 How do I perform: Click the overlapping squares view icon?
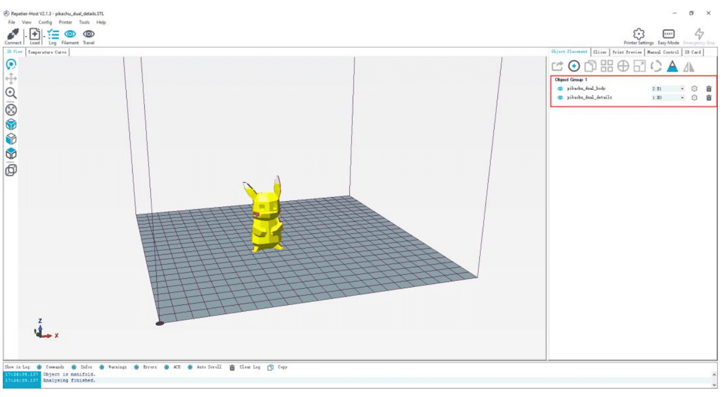[x=10, y=170]
